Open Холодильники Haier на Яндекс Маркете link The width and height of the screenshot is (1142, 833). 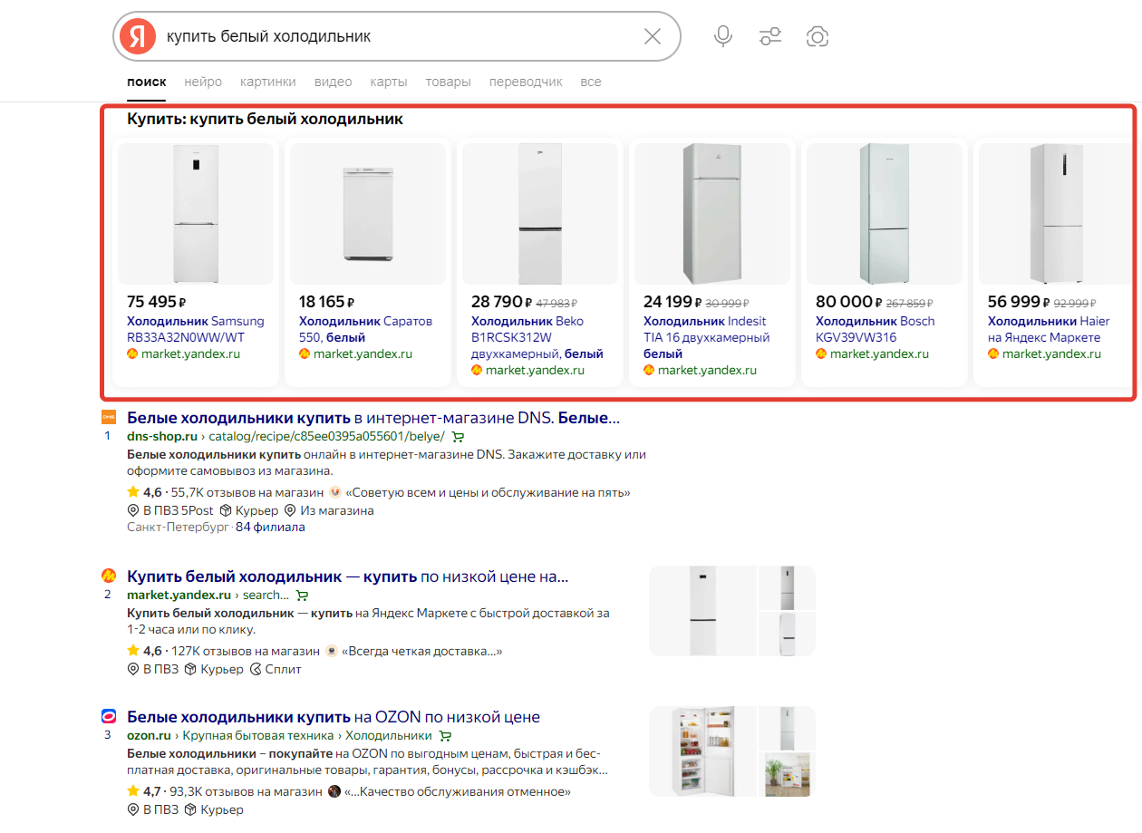(x=1049, y=329)
